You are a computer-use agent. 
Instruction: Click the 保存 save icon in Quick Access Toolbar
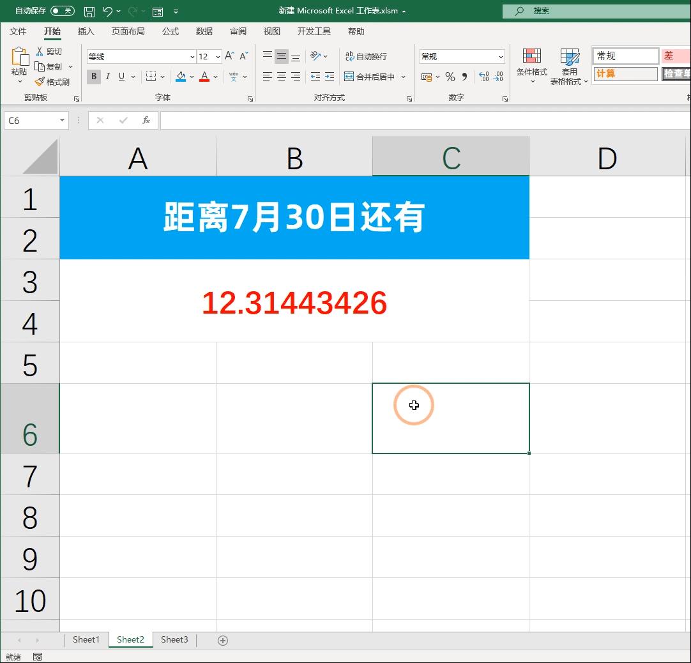click(x=89, y=11)
